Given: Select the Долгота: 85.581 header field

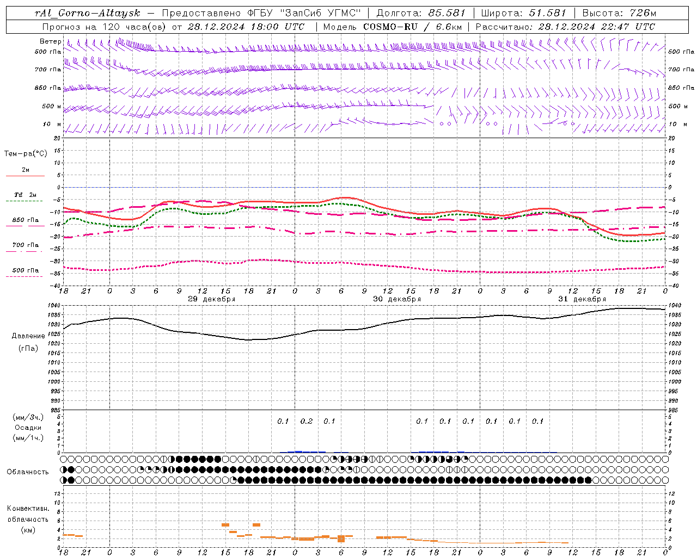Looking at the screenshot, I should (421, 13).
